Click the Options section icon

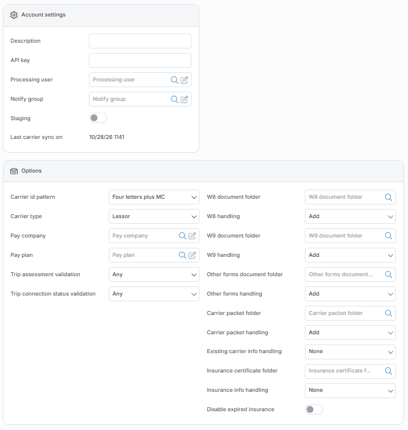coord(14,171)
